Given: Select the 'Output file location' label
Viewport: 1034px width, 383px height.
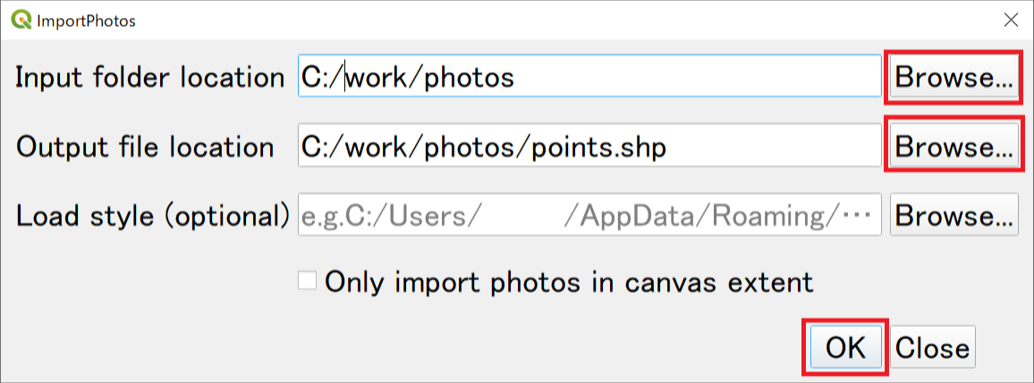Looking at the screenshot, I should tap(144, 146).
